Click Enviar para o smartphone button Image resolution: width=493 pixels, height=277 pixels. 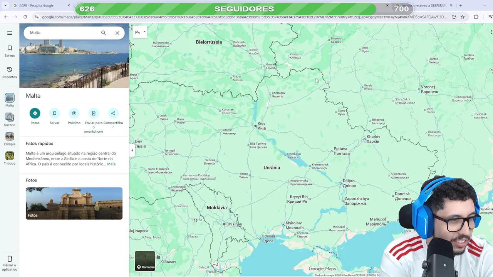[94, 113]
